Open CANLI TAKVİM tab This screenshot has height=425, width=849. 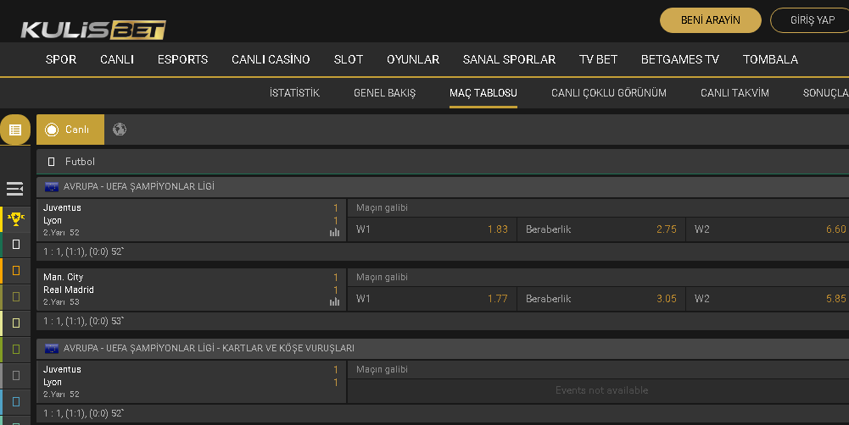734,93
